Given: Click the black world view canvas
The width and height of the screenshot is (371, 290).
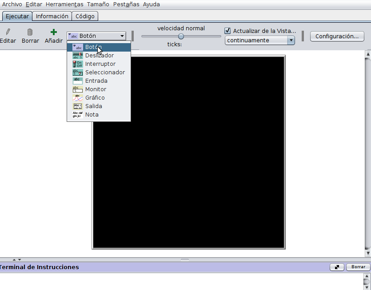Looking at the screenshot, I should pos(188,152).
